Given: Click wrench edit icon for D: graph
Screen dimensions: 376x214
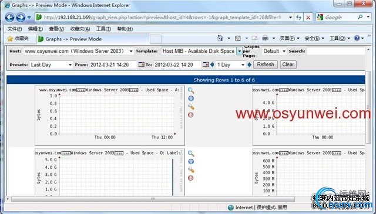Looking at the screenshot, I should click(x=191, y=170).
